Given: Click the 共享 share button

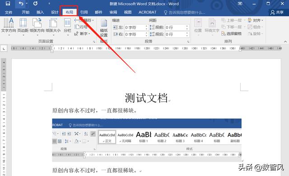Looking at the screenshot, I should point(277,12).
